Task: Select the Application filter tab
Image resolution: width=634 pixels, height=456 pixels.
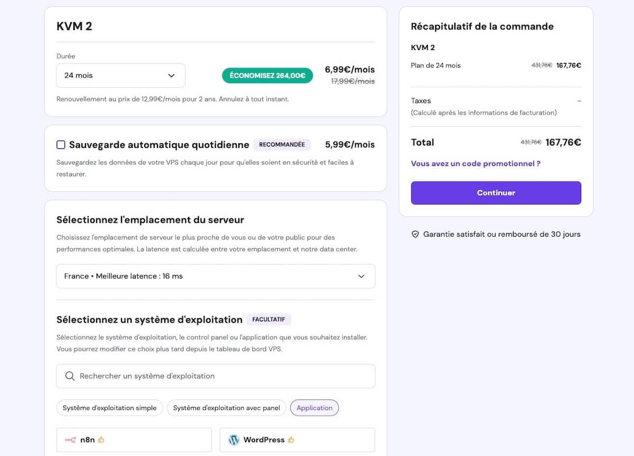Action: [x=314, y=408]
